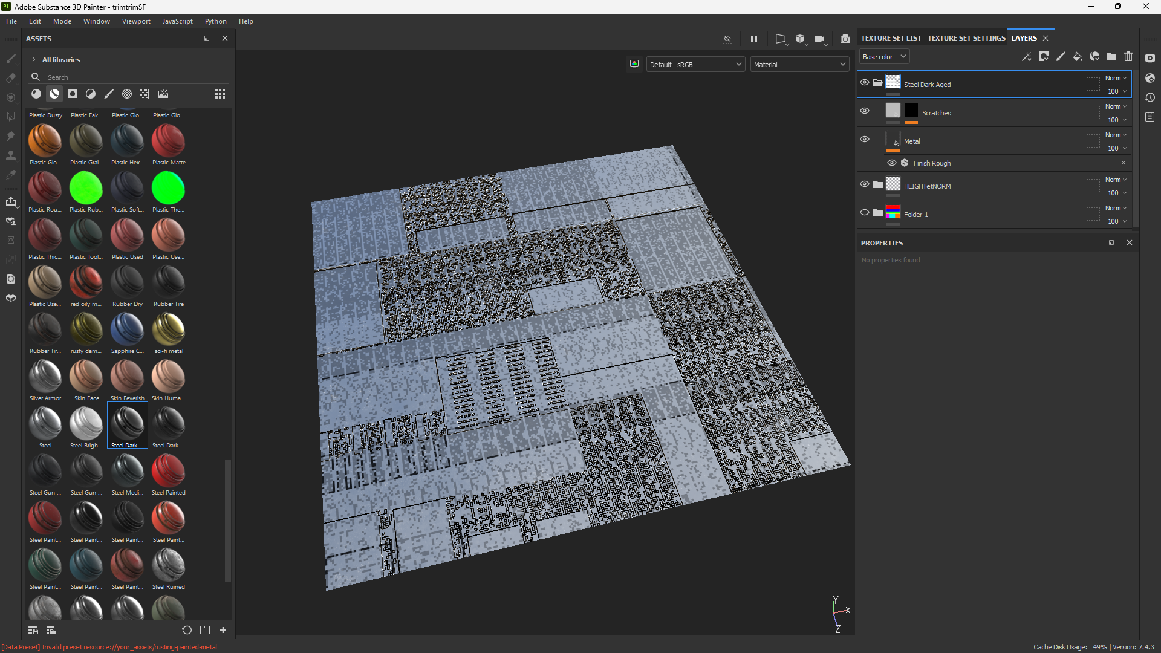The image size is (1161, 653).
Task: Open Shader settings on right sidebar
Action: coord(1150,78)
